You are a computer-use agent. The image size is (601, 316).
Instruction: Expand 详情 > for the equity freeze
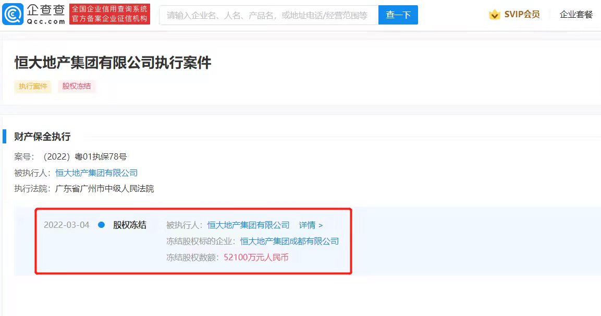(x=311, y=225)
